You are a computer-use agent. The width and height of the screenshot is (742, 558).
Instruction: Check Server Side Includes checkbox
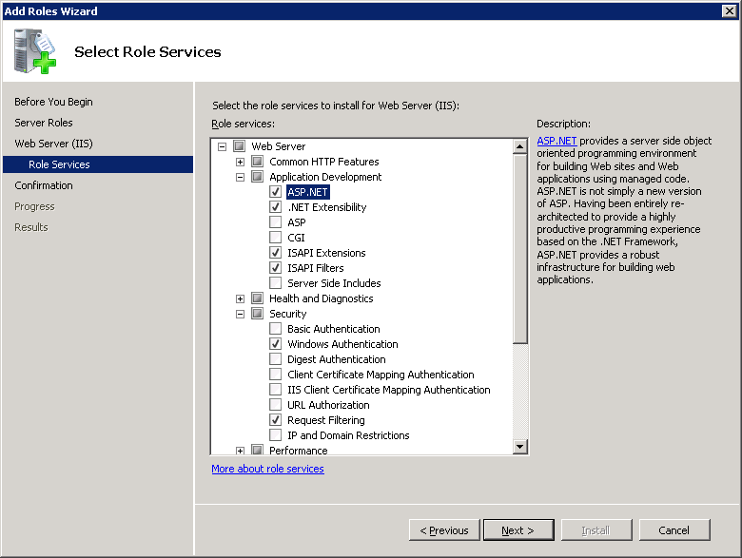pos(276,283)
